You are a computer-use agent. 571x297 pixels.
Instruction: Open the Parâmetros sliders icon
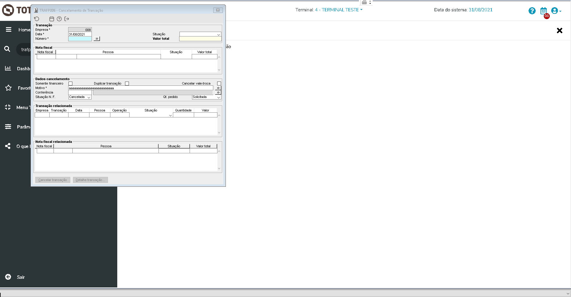(8, 127)
